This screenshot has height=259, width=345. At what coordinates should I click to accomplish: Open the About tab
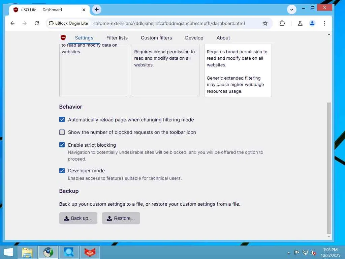pyautogui.click(x=223, y=38)
